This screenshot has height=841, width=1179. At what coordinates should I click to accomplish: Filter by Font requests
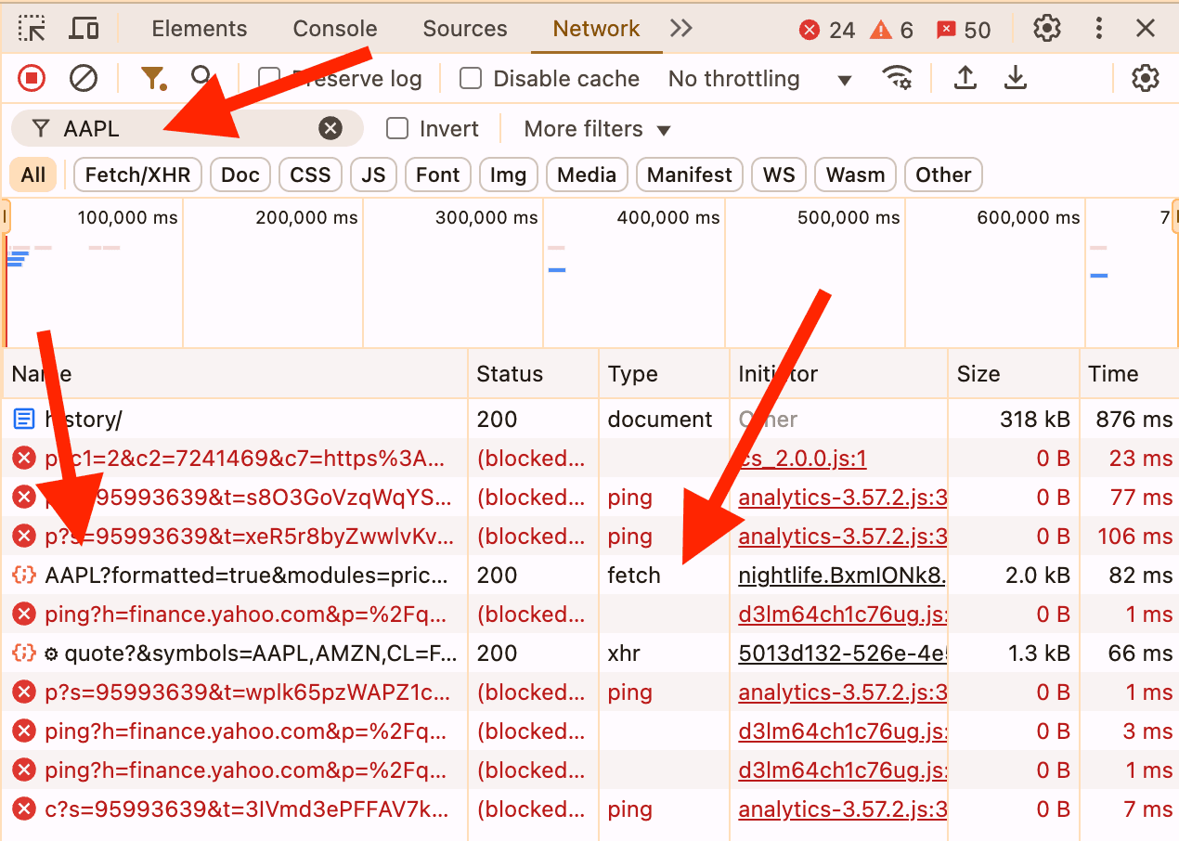pyautogui.click(x=438, y=175)
